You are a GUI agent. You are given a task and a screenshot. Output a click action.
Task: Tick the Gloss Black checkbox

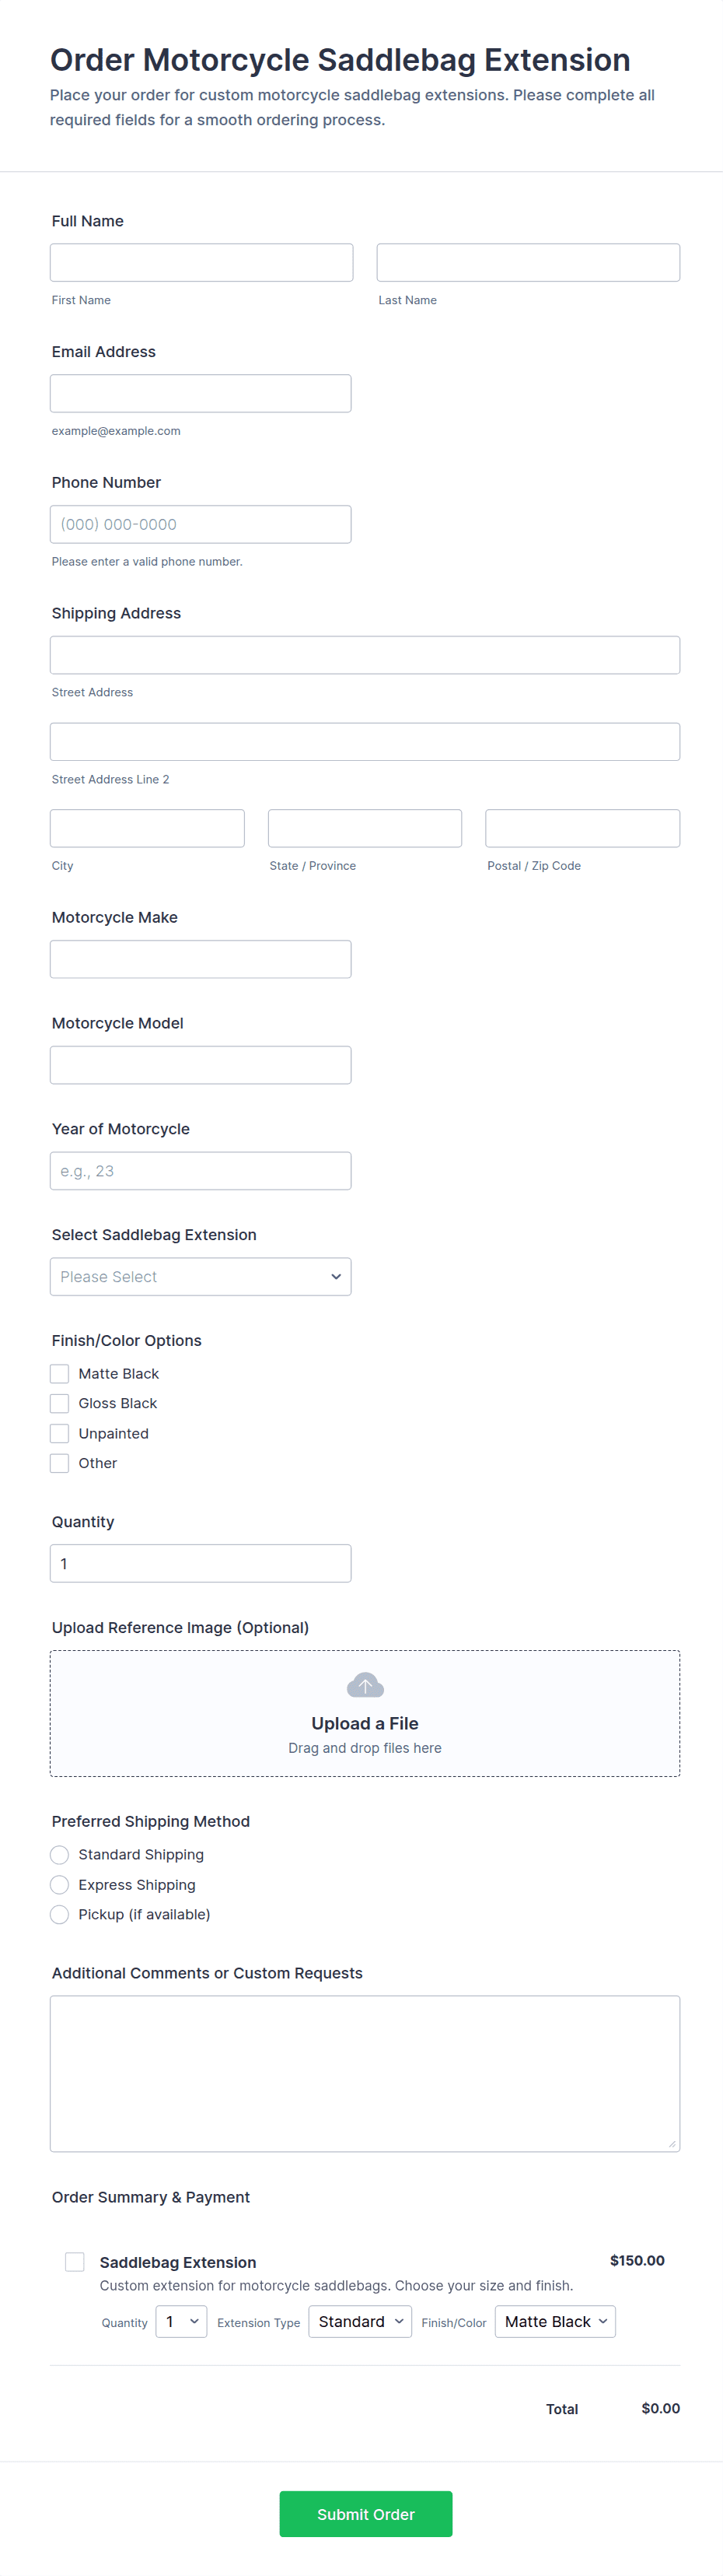(x=60, y=1403)
